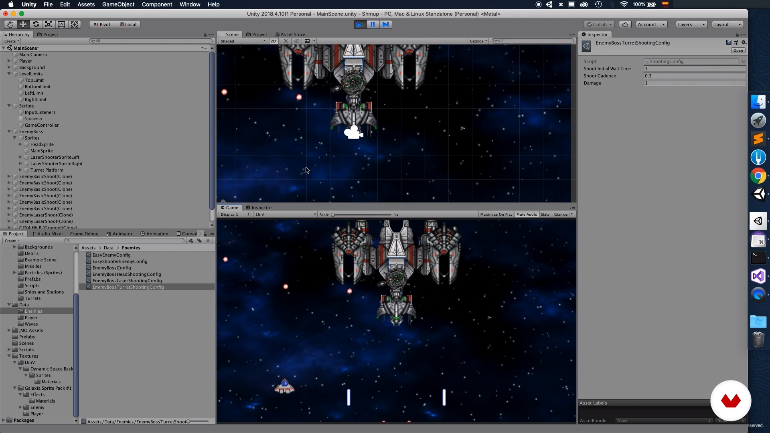Toggle scene audio speaker icon
This screenshot has width=770, height=433.
[x=297, y=41]
